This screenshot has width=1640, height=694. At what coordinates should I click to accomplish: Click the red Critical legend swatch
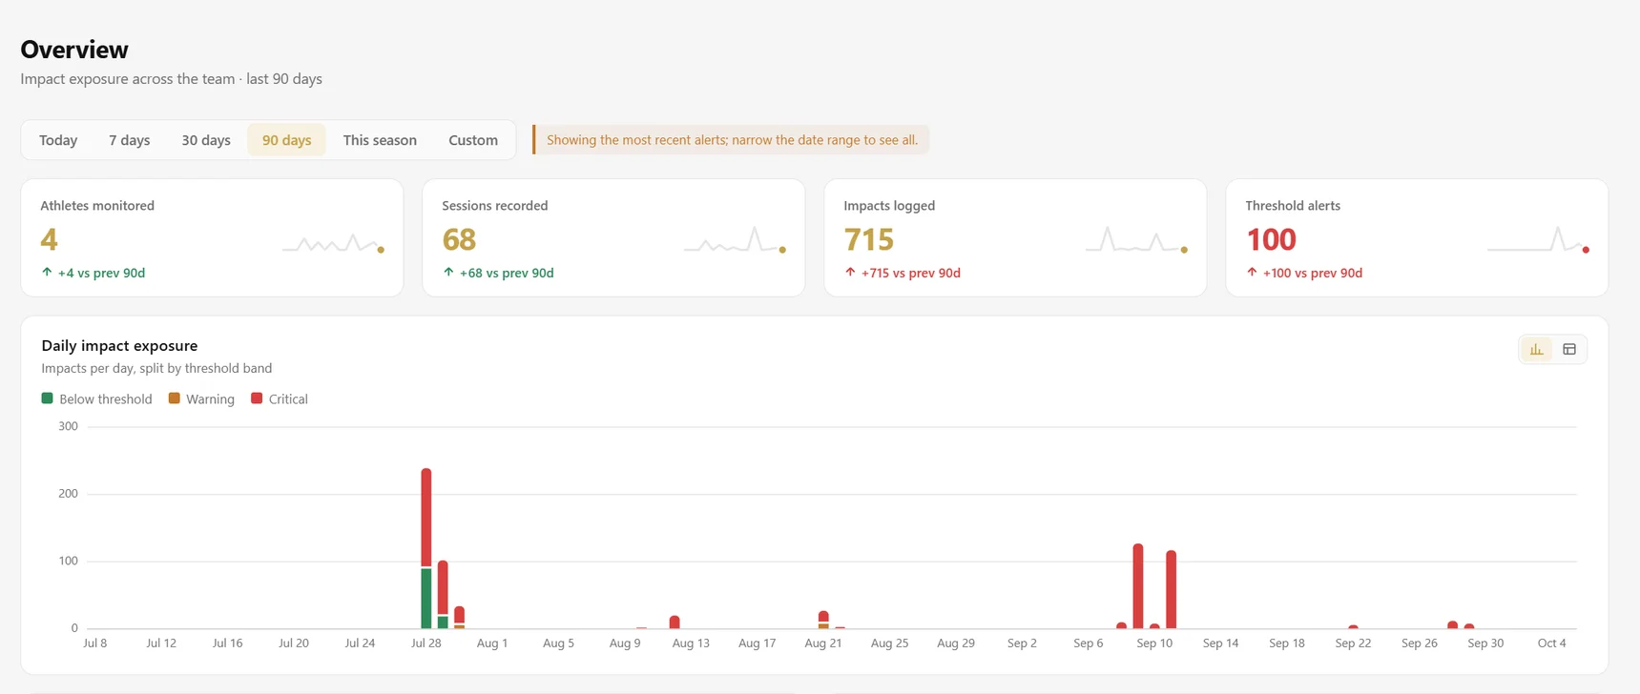point(257,398)
